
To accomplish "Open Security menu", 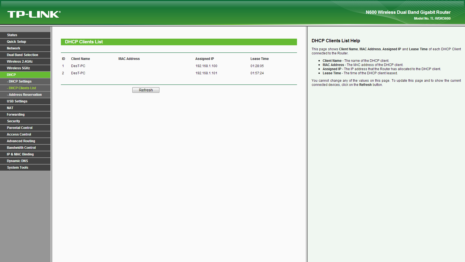I will (x=25, y=121).
